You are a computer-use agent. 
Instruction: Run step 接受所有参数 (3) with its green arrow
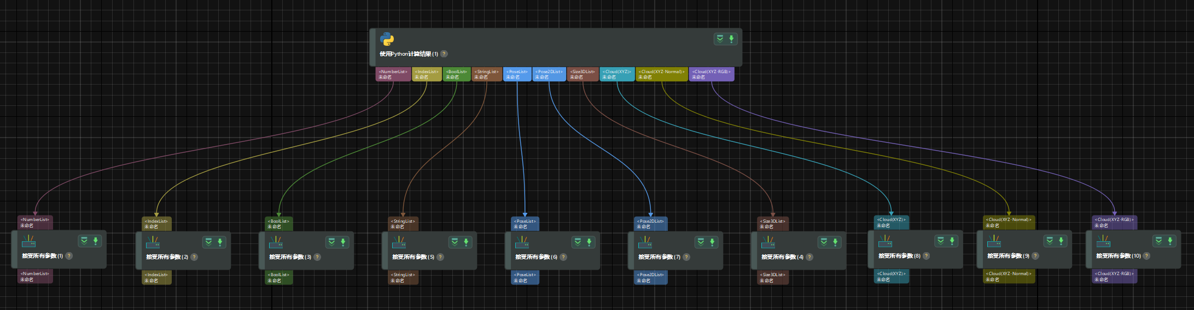[x=343, y=242]
